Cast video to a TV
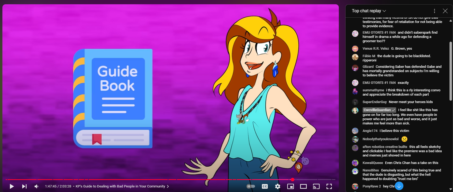 (316, 186)
